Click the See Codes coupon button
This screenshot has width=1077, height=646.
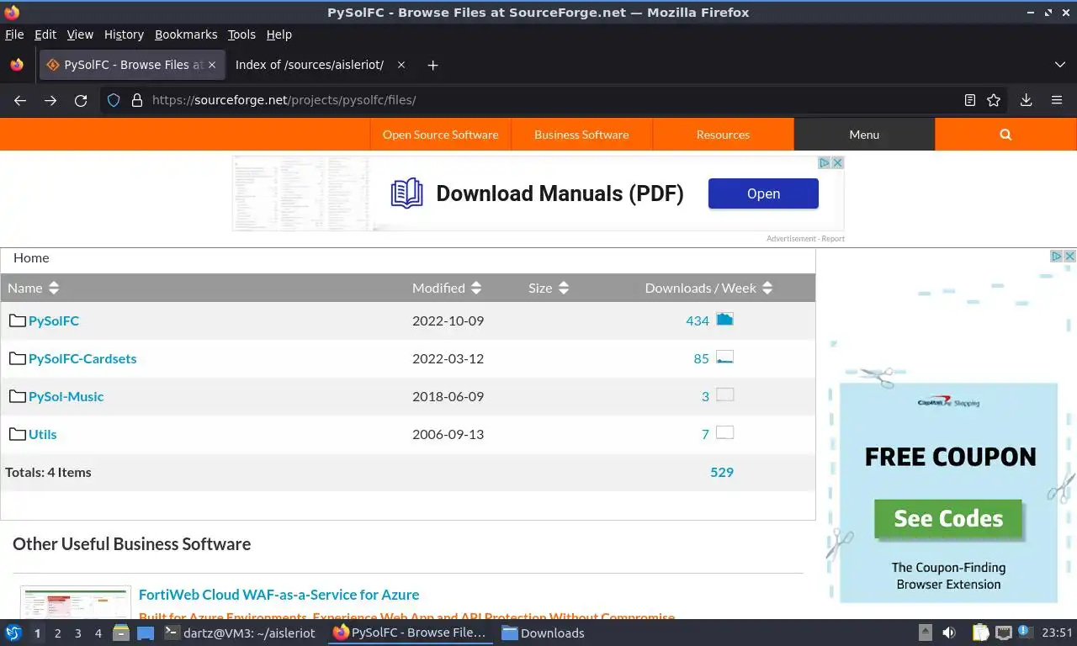pos(948,518)
